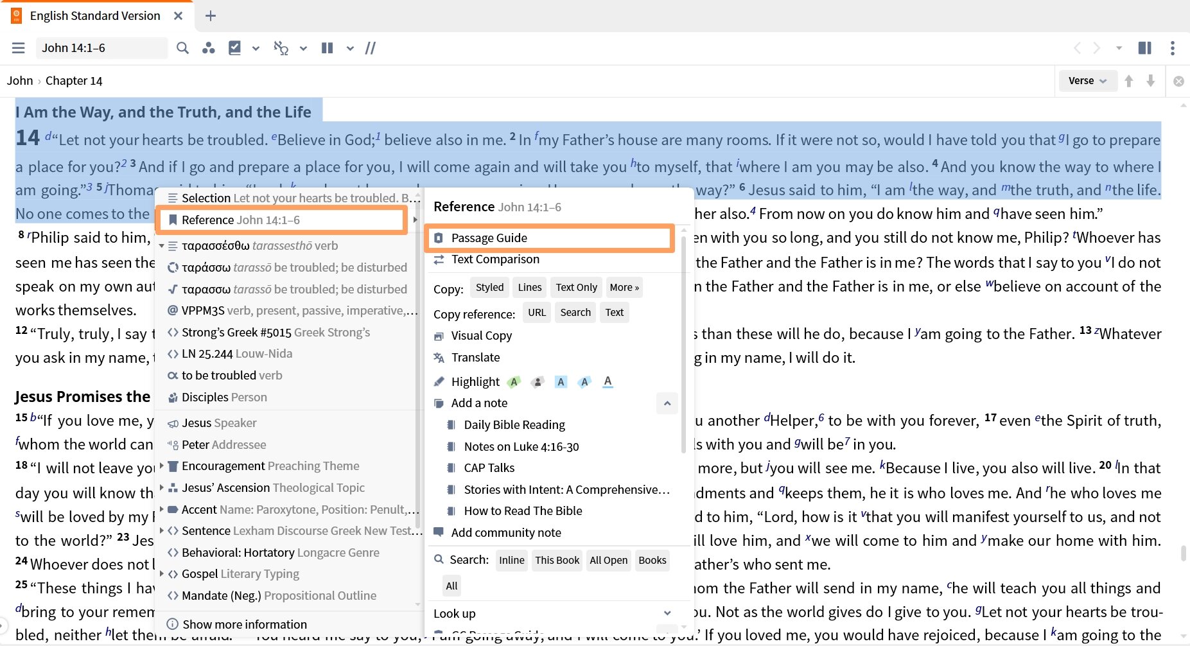Apply the green highlighter swatch
This screenshot has width=1190, height=646.
(514, 382)
